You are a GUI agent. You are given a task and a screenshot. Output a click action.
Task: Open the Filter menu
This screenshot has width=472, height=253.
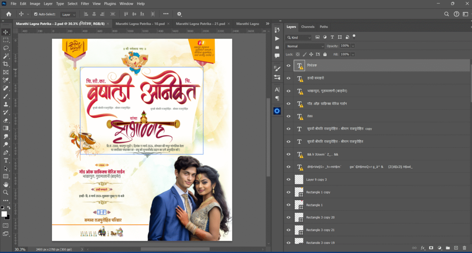(85, 3)
